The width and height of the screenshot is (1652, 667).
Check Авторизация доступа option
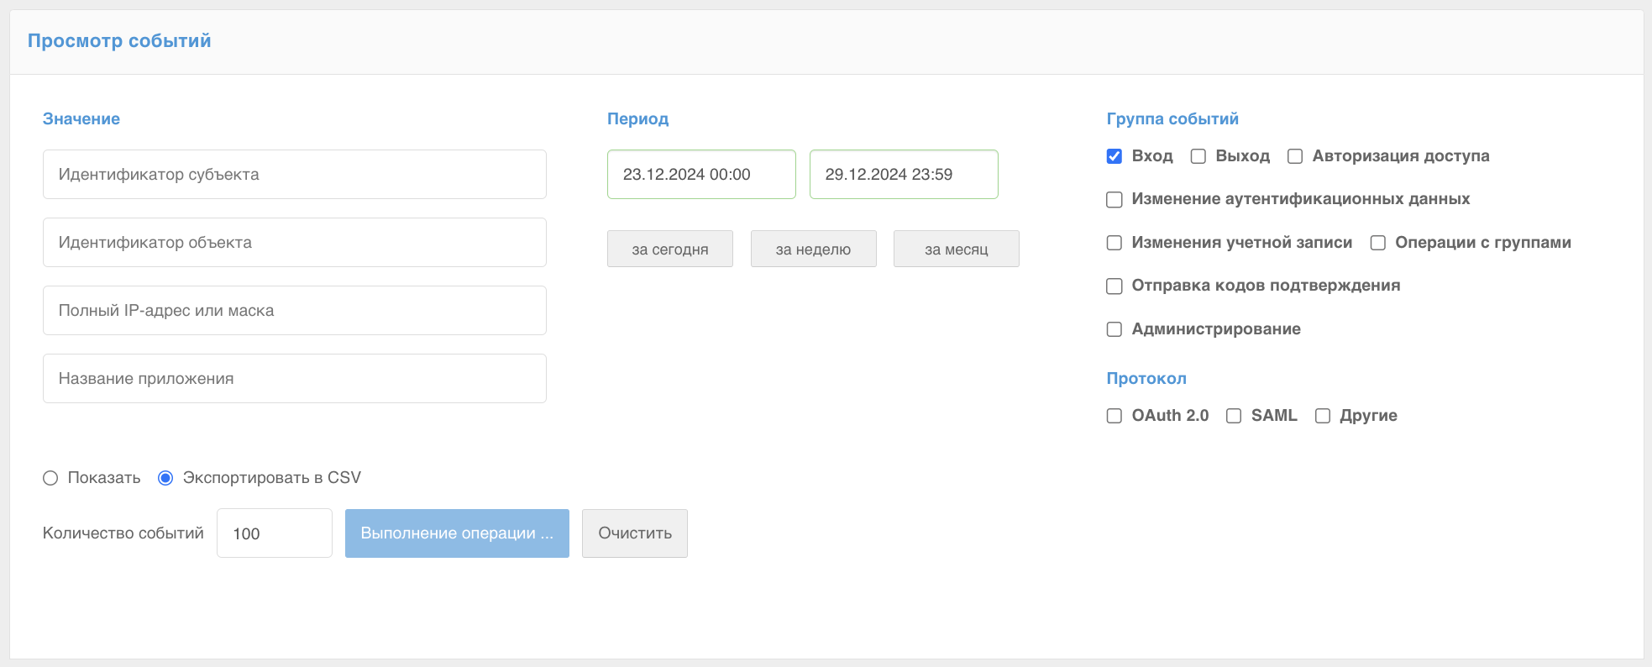[x=1295, y=156]
